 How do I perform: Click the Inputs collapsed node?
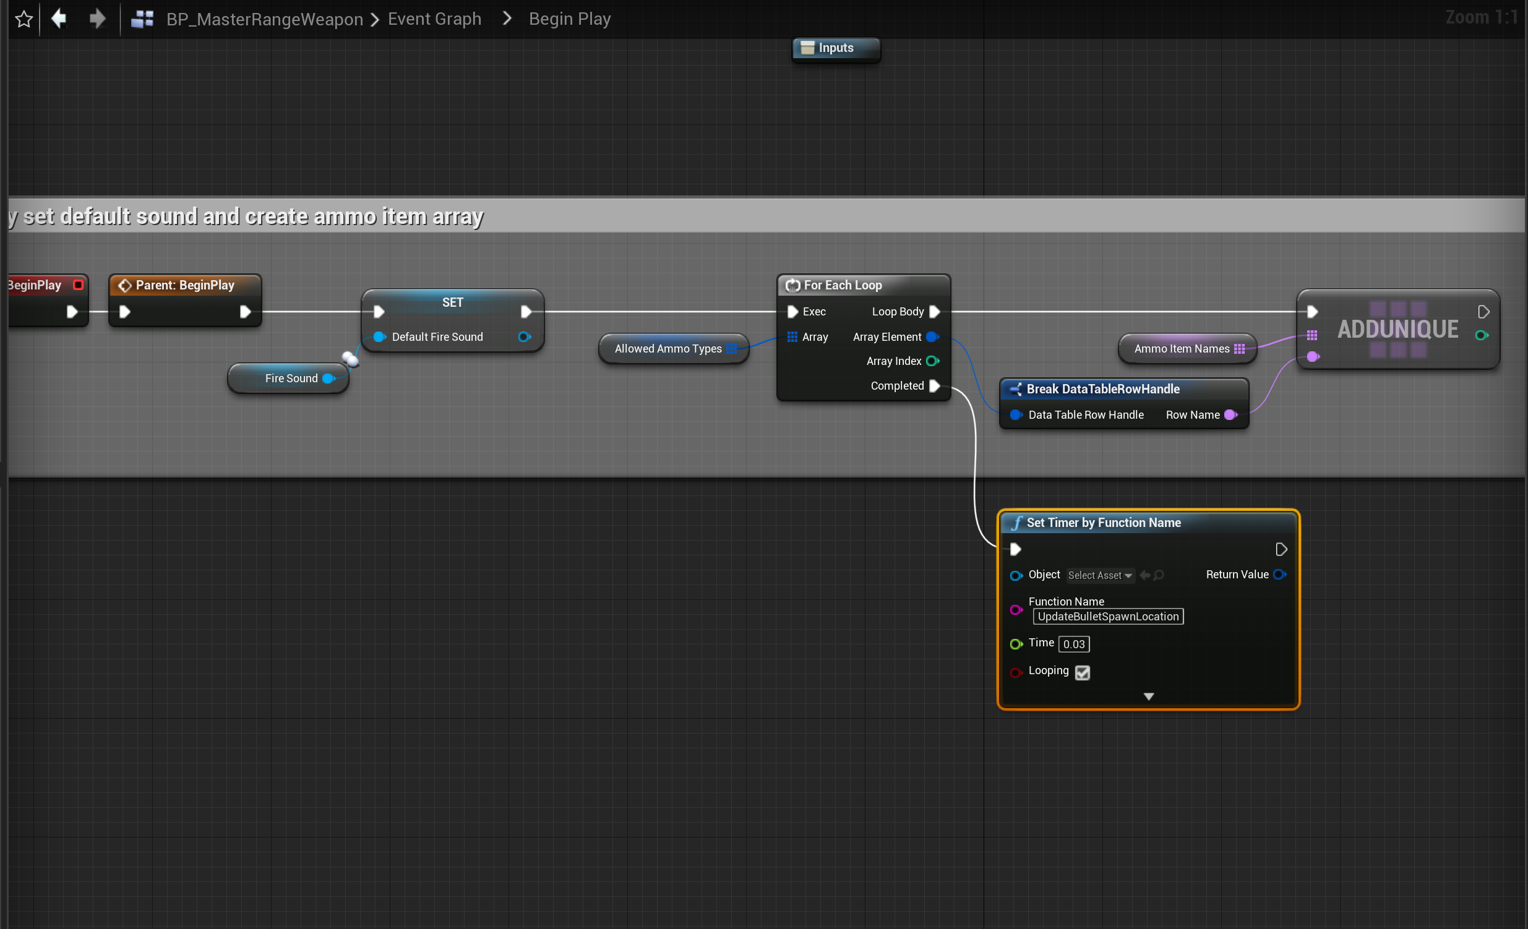[x=835, y=48]
